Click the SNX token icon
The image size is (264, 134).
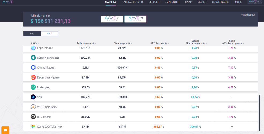click(33, 97)
